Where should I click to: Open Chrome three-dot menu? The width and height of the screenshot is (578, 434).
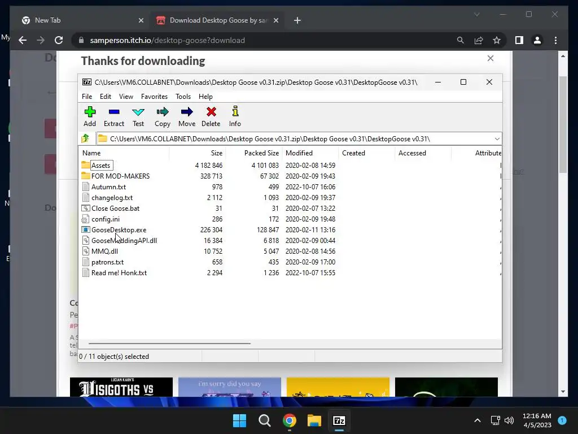[555, 40]
